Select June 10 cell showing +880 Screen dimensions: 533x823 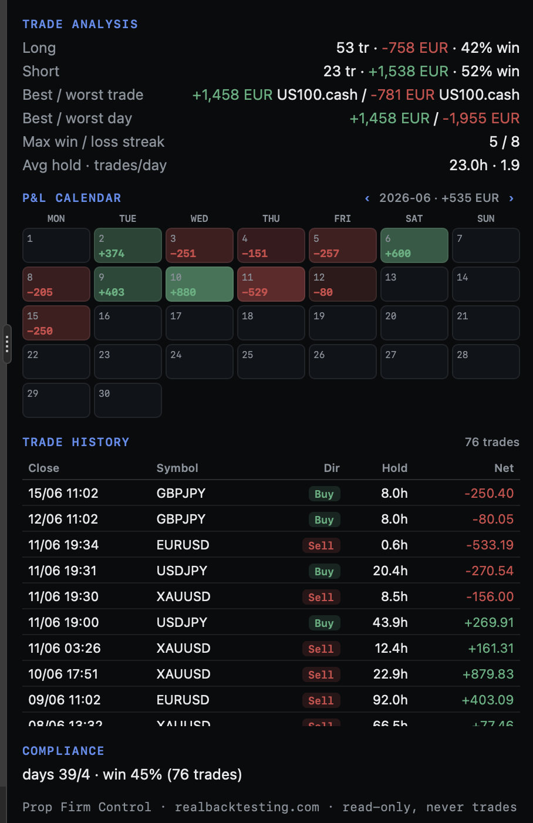[x=200, y=284]
